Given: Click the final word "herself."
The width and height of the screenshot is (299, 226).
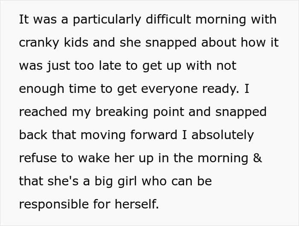Looking at the screenshot, I should [137, 204].
